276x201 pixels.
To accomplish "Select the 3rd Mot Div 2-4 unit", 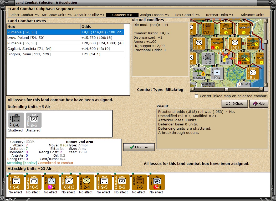I will click(86, 182).
